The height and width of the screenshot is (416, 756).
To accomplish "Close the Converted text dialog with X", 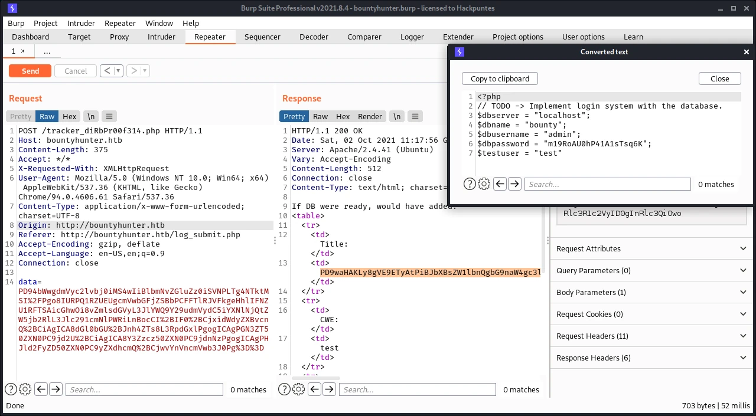I will [746, 52].
